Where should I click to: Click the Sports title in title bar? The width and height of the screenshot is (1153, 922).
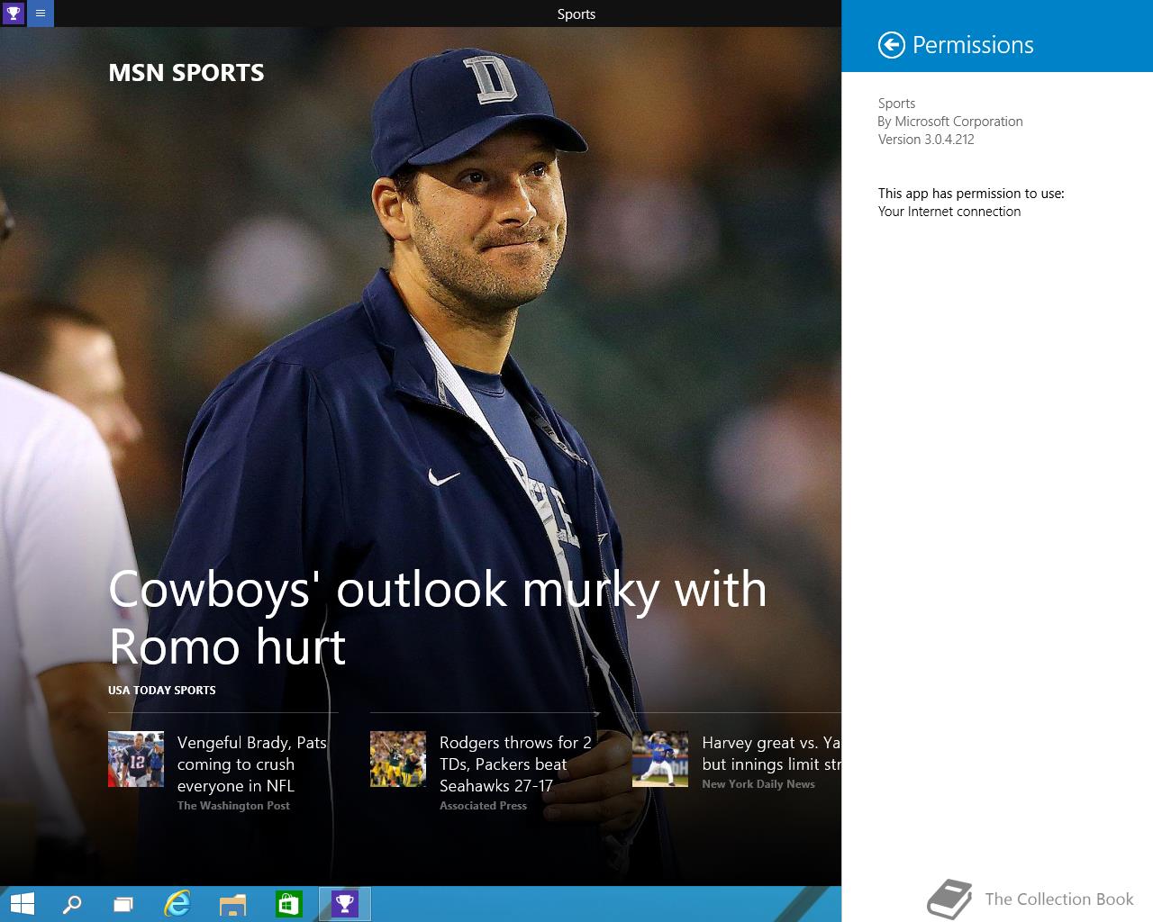point(576,14)
